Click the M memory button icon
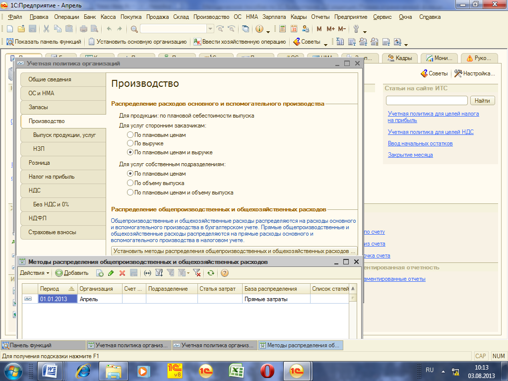This screenshot has height=381, width=508. coord(319,29)
